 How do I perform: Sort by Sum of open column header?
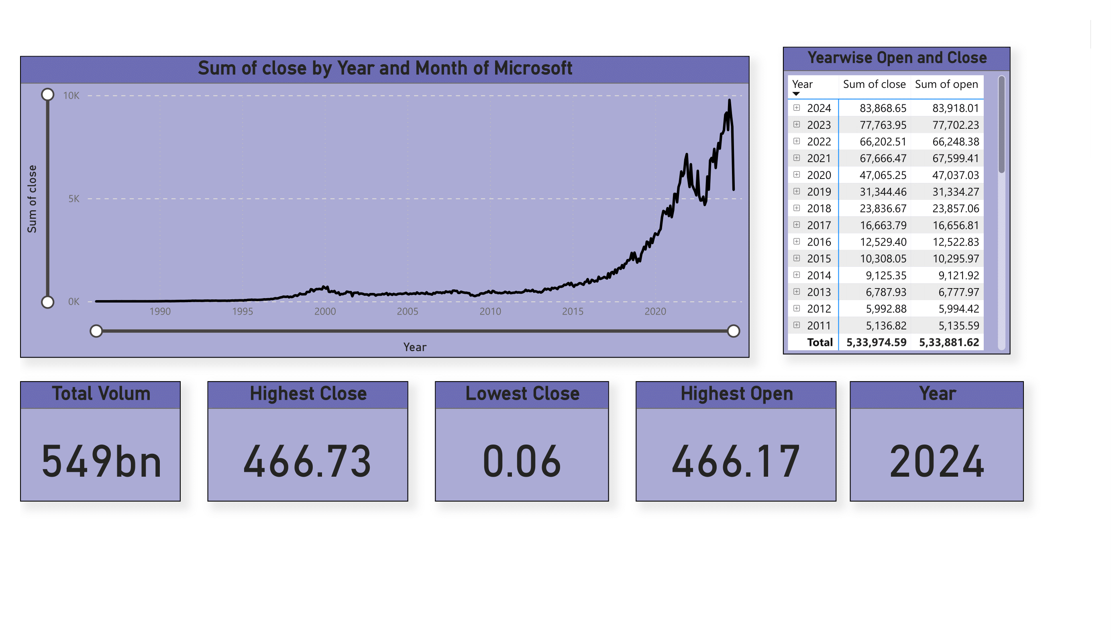(946, 84)
